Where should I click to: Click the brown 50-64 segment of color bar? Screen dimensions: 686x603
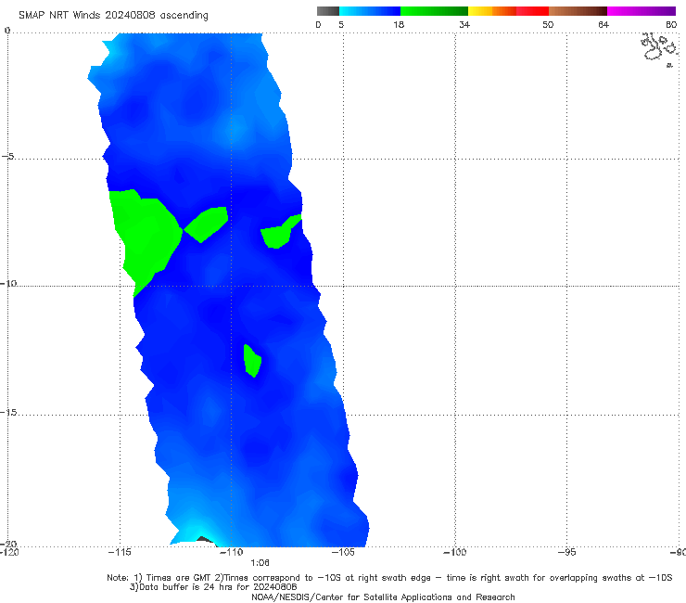[578, 11]
